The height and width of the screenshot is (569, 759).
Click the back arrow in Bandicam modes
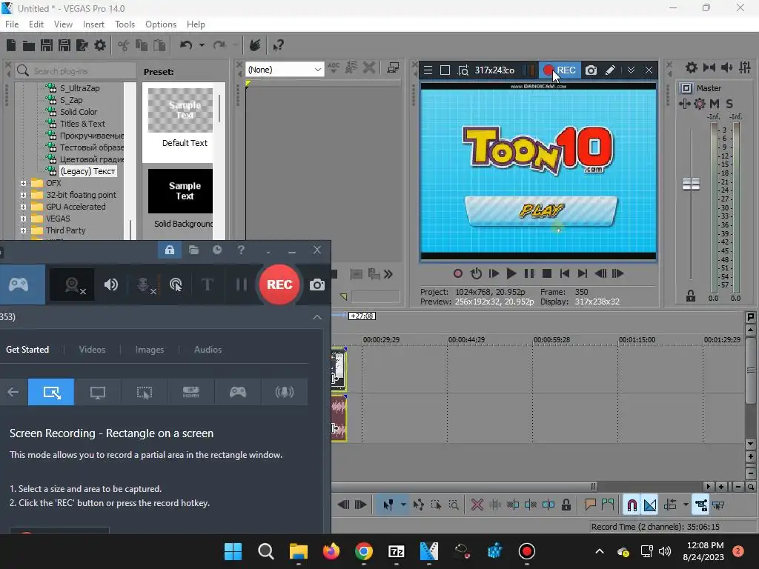(x=13, y=392)
